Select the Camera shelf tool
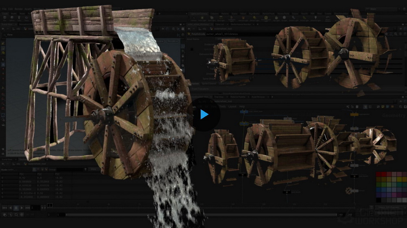Image resolution: width=407 pixels, height=228 pixels. tap(193, 19)
